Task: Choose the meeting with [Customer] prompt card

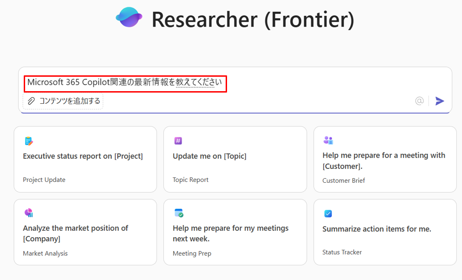Action: click(385, 159)
